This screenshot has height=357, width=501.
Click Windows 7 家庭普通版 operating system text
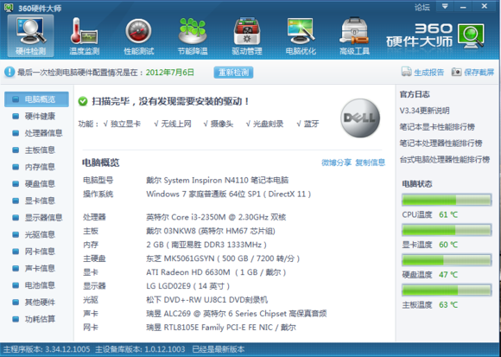pos(229,194)
